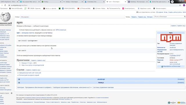Click the Кроссплатформенность link in the infobox
The width and height of the screenshot is (186, 105).
(x=176, y=50)
